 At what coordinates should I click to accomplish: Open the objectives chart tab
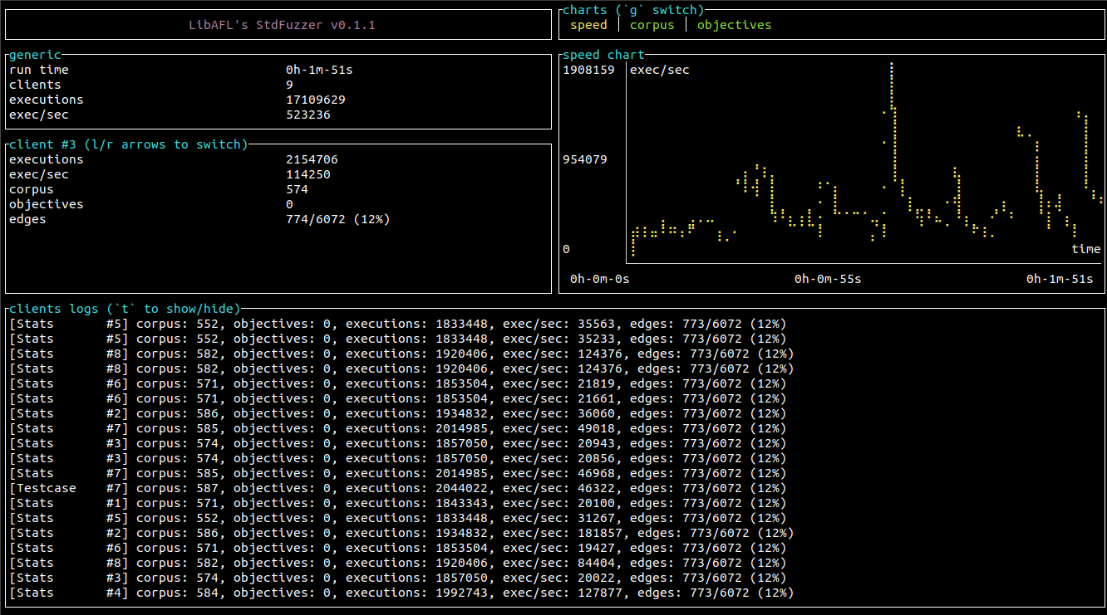[734, 25]
